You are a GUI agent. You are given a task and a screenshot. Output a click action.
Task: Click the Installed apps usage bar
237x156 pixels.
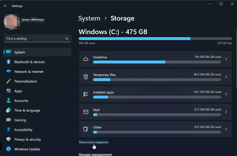157,97
